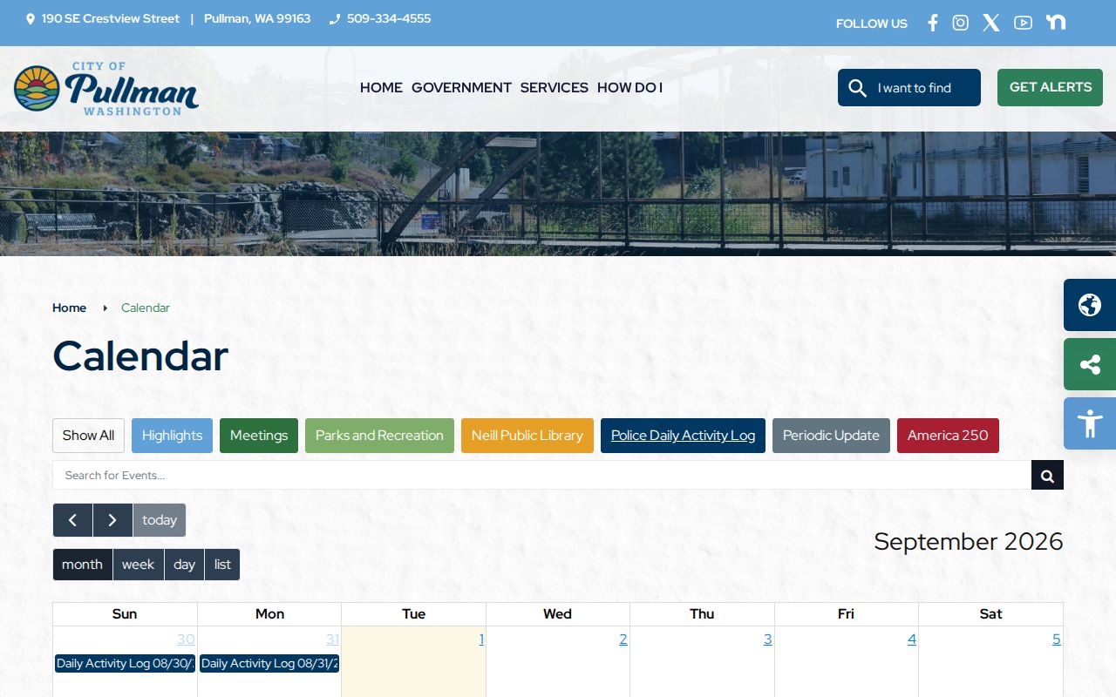Open Daily Activity Log 08/31 event
Screen dimensions: 1116x697
coord(269,664)
